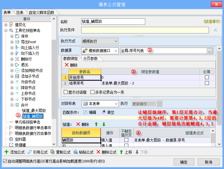The image size is (224, 169).
Task: Select 赋值_最大层级 formula in tree
Action: [34, 111]
